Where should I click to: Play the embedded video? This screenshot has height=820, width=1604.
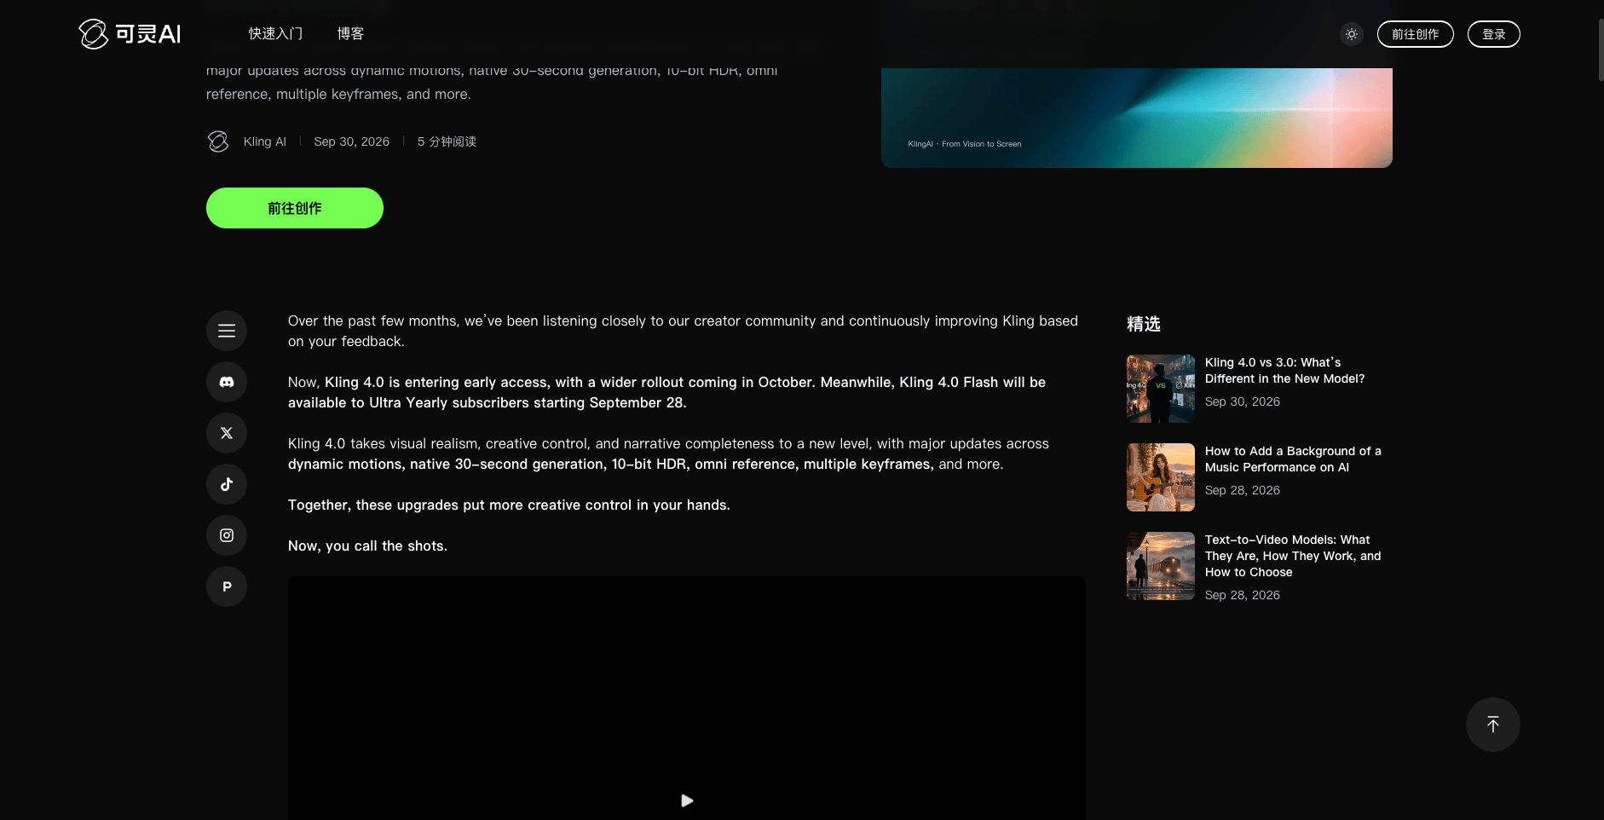pyautogui.click(x=687, y=800)
